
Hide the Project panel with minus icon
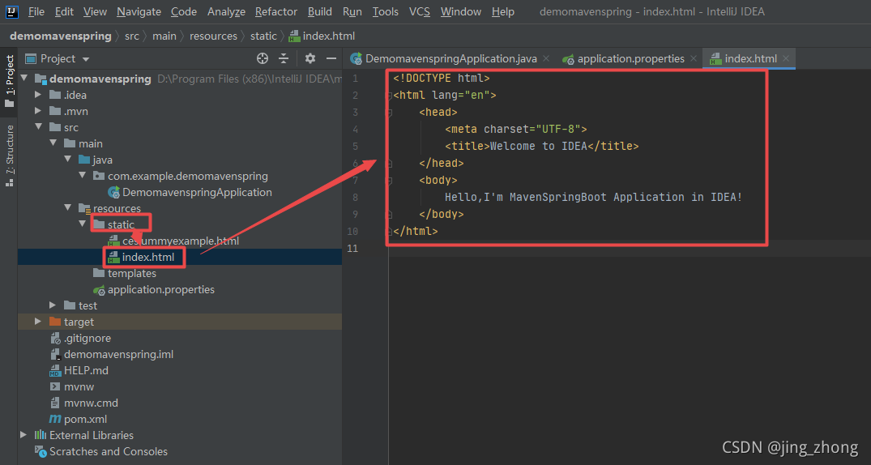click(331, 58)
